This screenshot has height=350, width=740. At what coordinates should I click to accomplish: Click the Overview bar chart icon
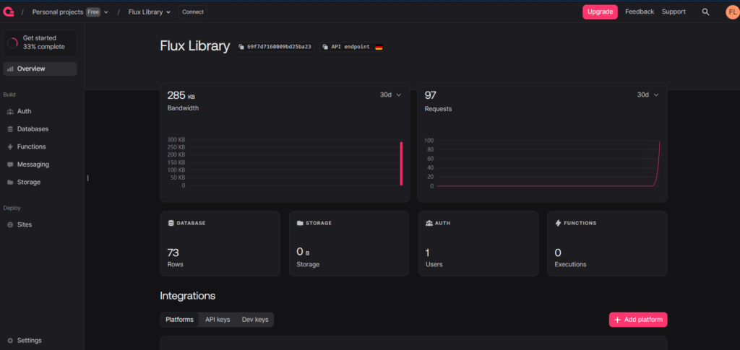[10, 69]
